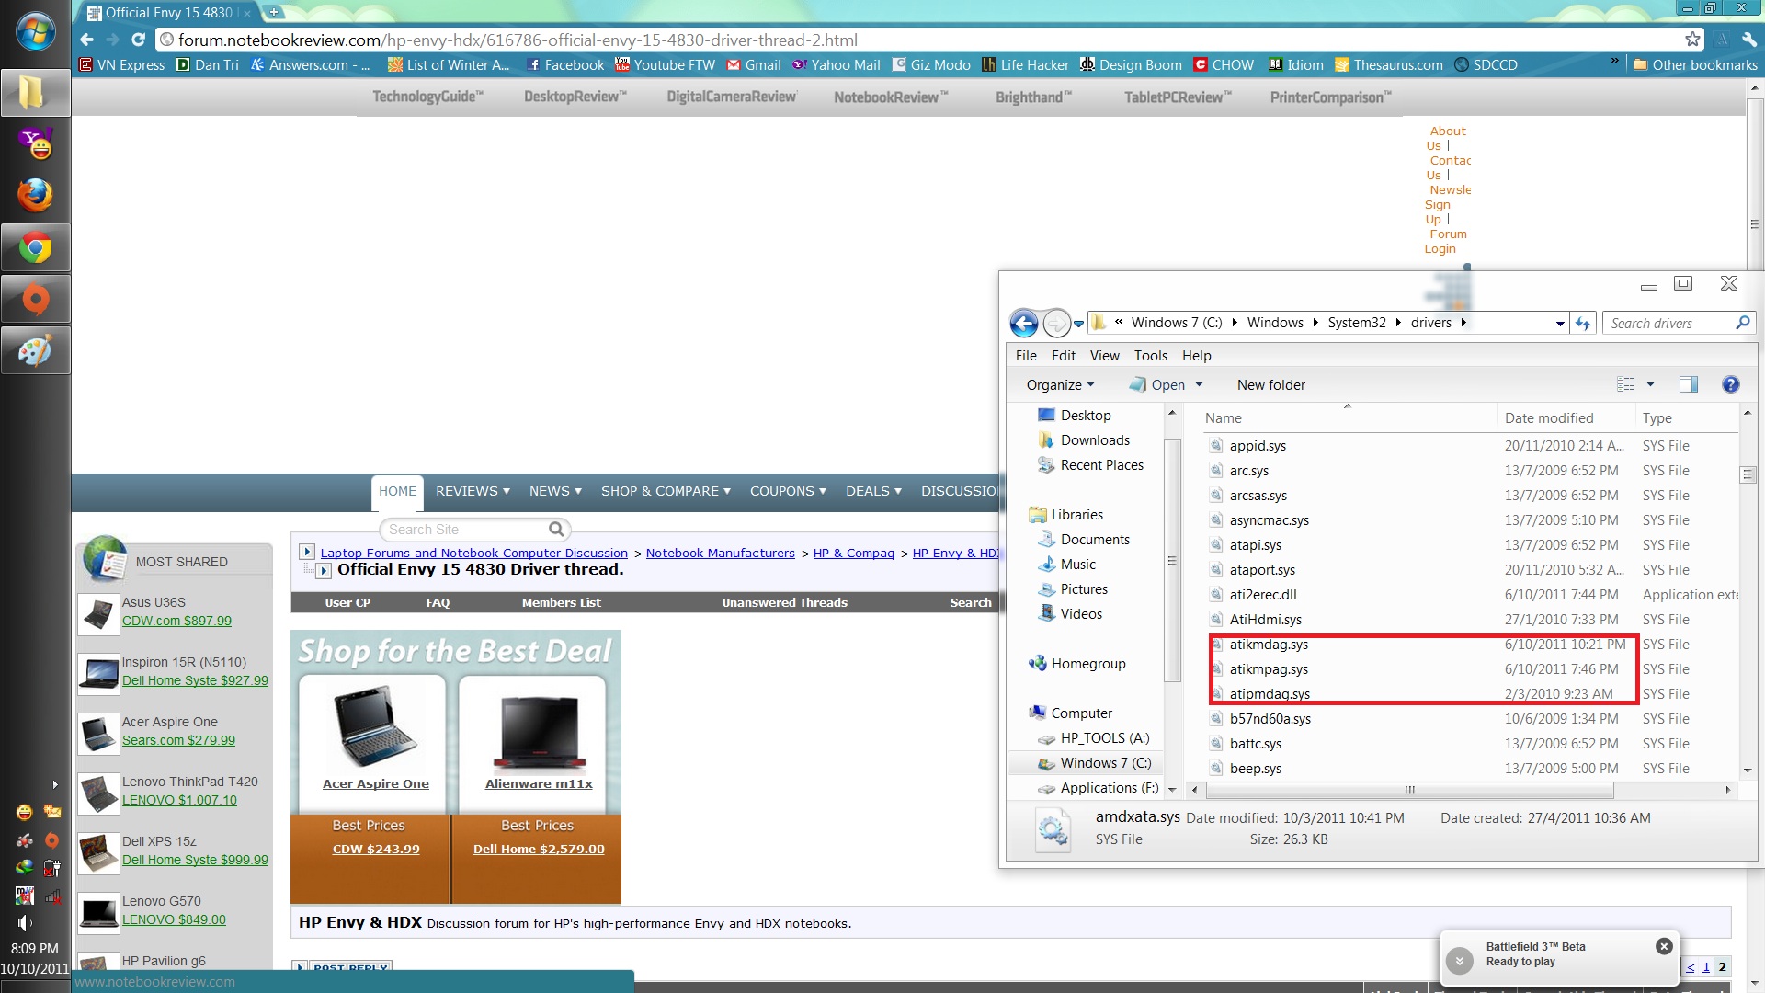Click the Explorer search magnifier icon
Viewport: 1765px width, 993px height.
point(1742,323)
